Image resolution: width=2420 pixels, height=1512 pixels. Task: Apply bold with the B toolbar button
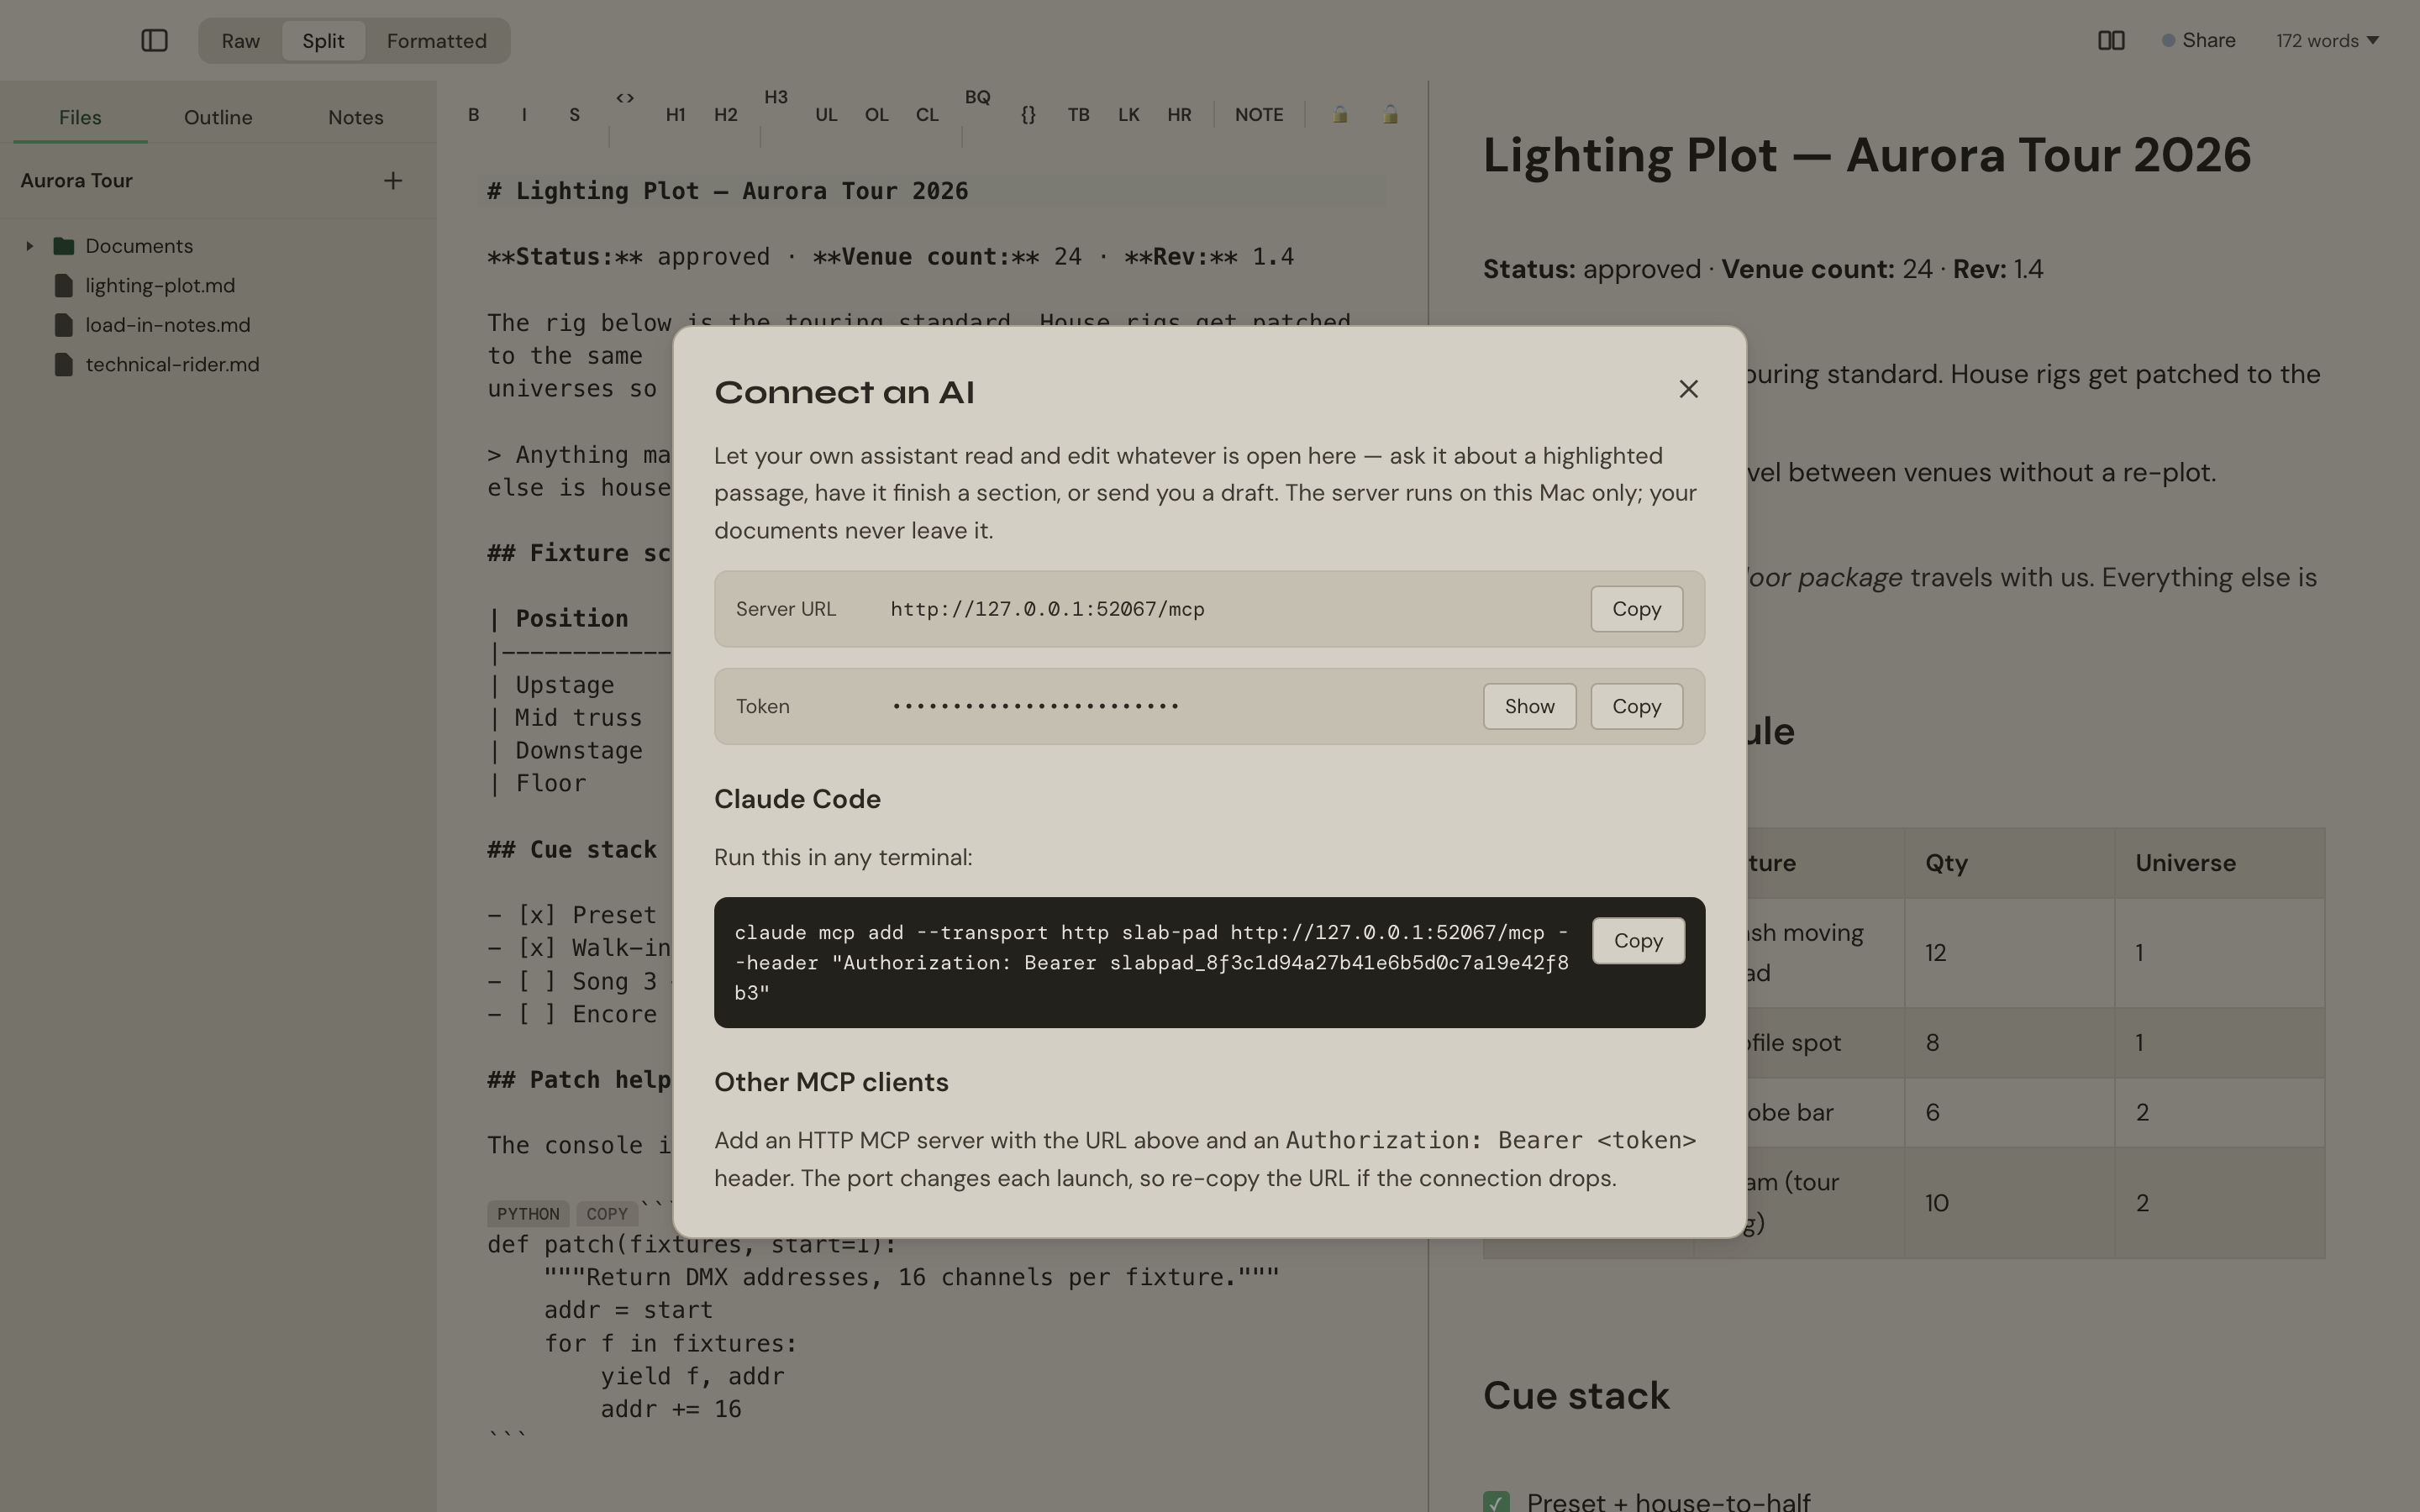click(x=474, y=115)
